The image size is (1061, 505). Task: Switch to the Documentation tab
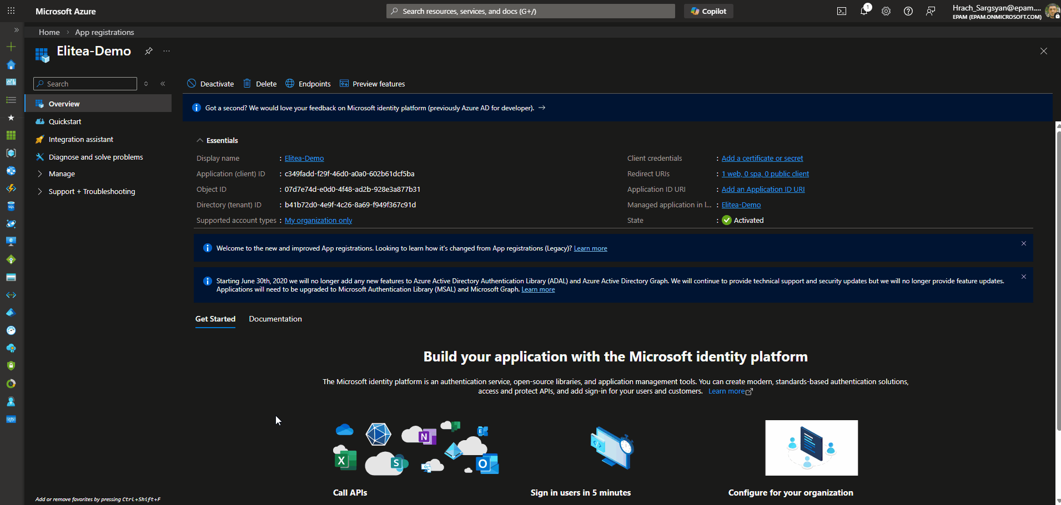(275, 319)
